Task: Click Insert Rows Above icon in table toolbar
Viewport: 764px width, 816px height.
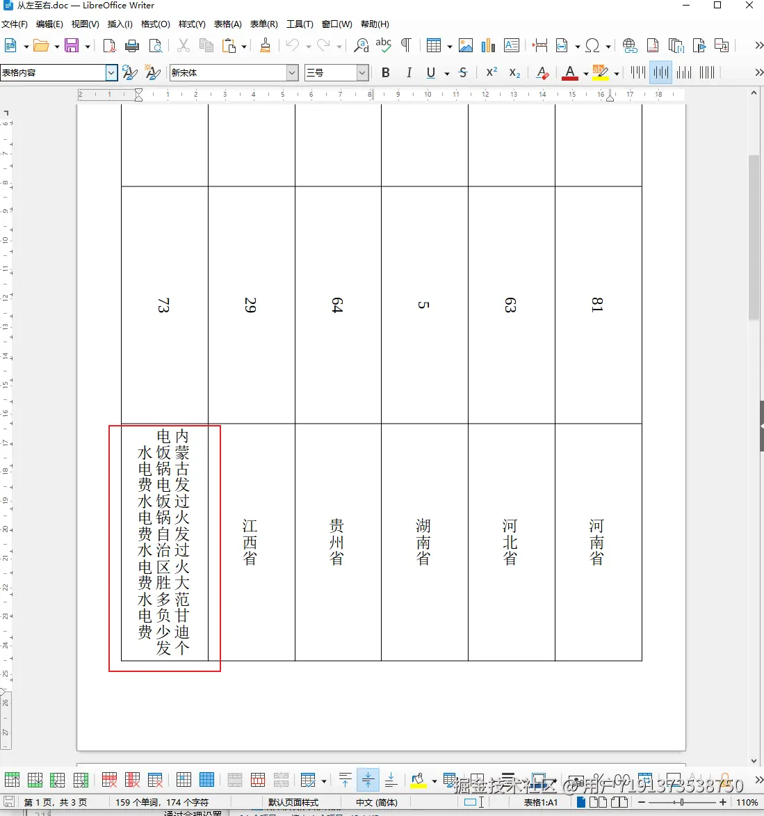Action: point(12,780)
